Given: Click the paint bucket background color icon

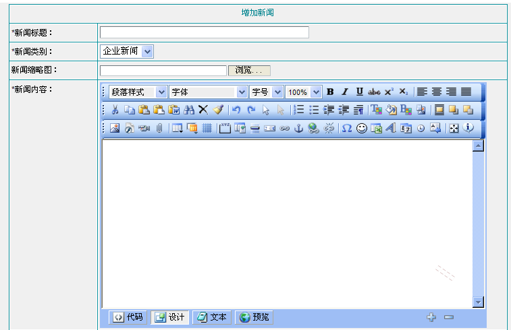Looking at the screenshot, I should pos(391,110).
